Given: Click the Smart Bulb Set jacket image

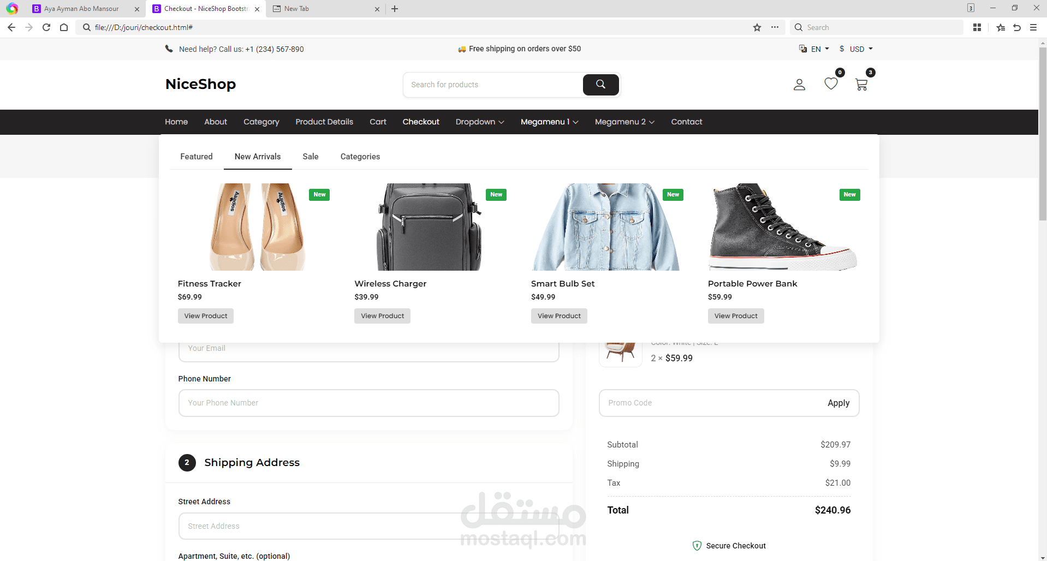Looking at the screenshot, I should pyautogui.click(x=606, y=227).
